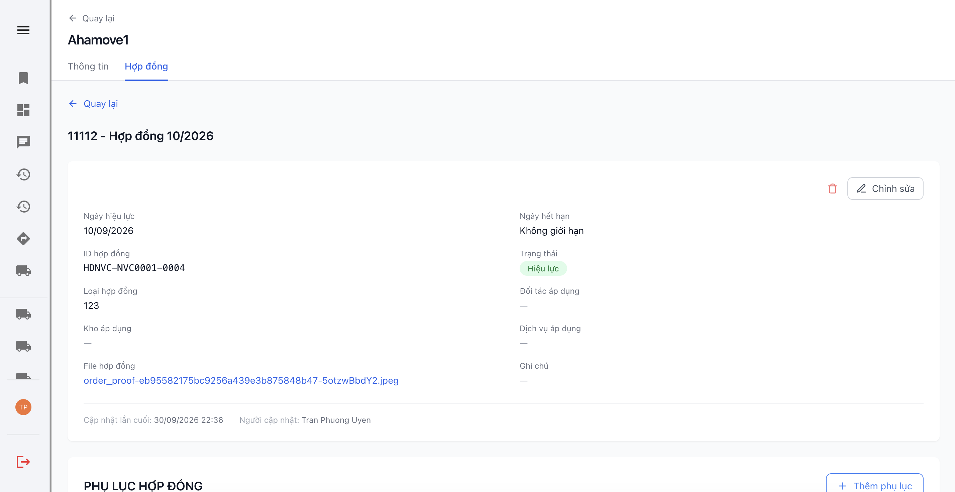Open the chat message sidebar icon
This screenshot has width=955, height=492.
point(23,142)
